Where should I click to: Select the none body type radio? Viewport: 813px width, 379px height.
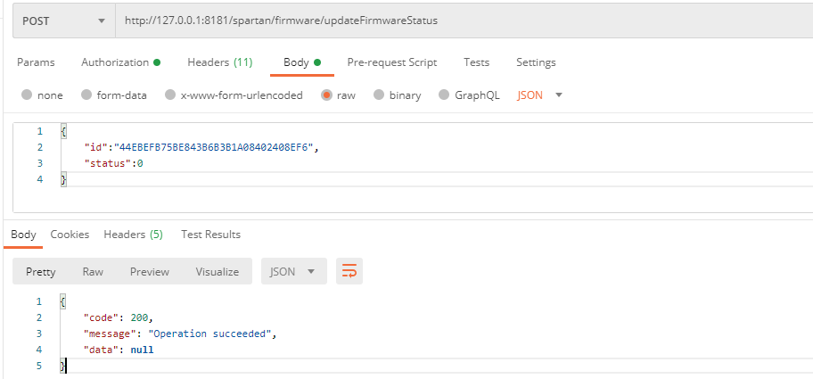coord(27,95)
